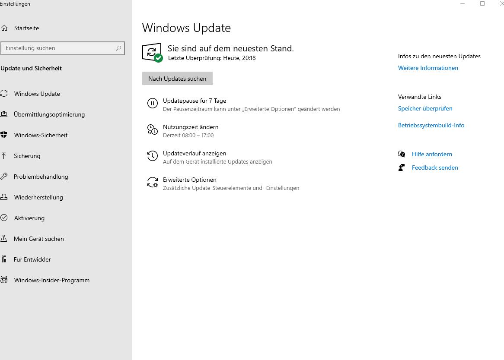504x360 pixels.
Task: Click the home icon beside Startseite
Action: 4,28
